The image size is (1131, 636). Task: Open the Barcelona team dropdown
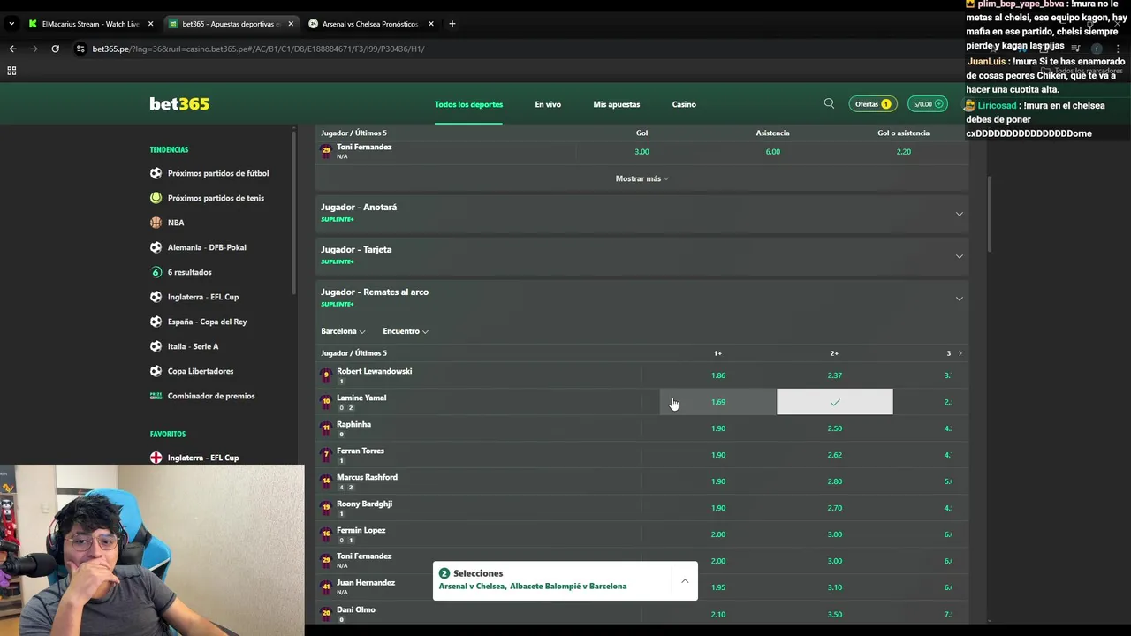tap(343, 331)
